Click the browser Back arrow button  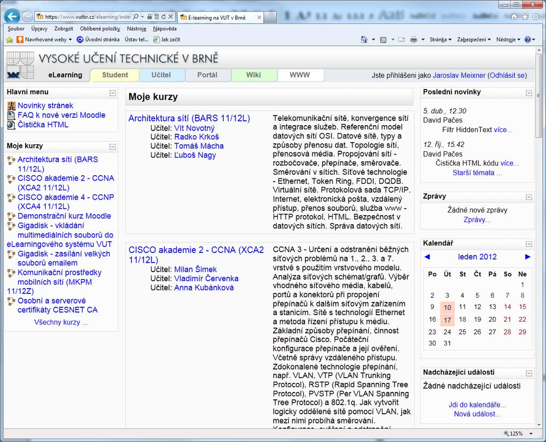[12, 16]
